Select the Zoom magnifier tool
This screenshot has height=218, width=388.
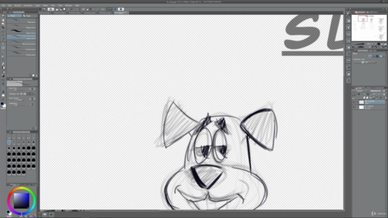click(3, 16)
